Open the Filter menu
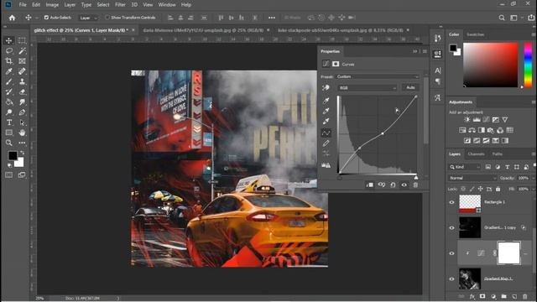 [120, 5]
